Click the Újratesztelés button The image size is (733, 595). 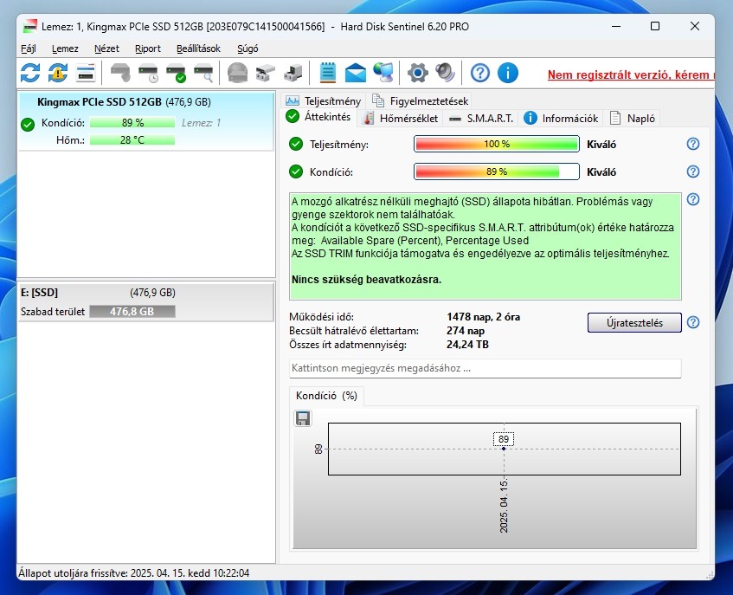click(634, 323)
